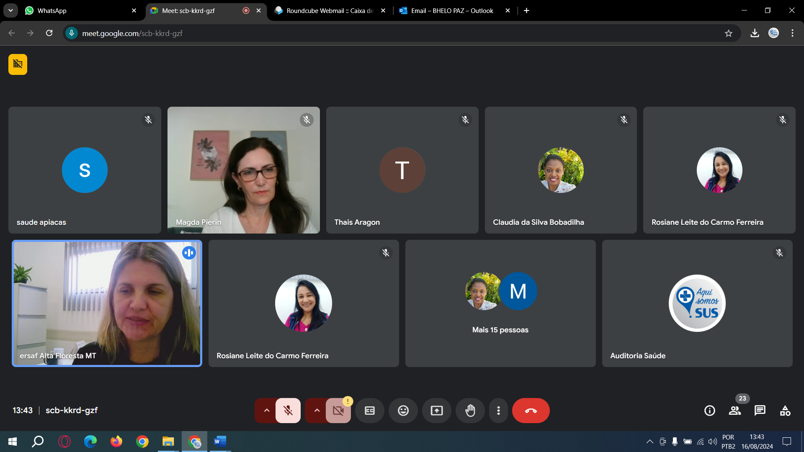Viewport: 804px width, 452px height.
Task: Select the saude apiacas participant tile
Action: tap(85, 170)
